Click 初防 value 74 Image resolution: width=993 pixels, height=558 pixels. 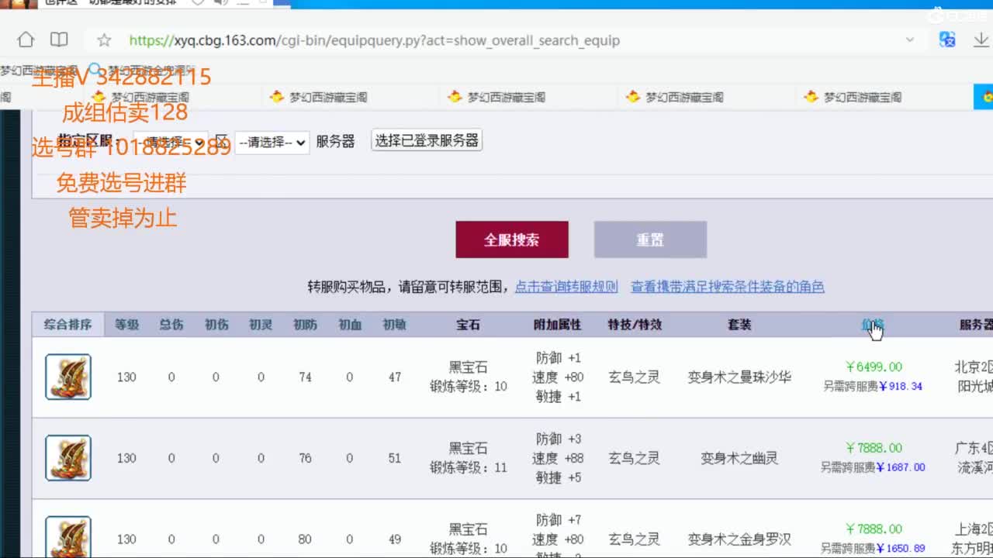[305, 377]
